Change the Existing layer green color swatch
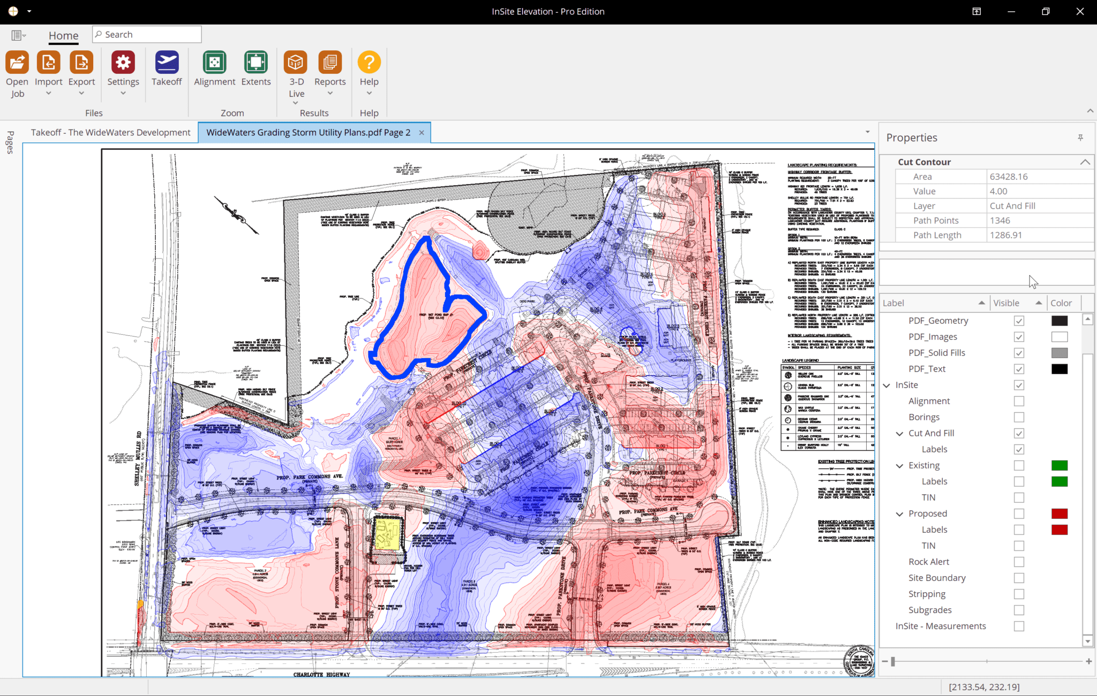The height and width of the screenshot is (696, 1097). tap(1060, 465)
